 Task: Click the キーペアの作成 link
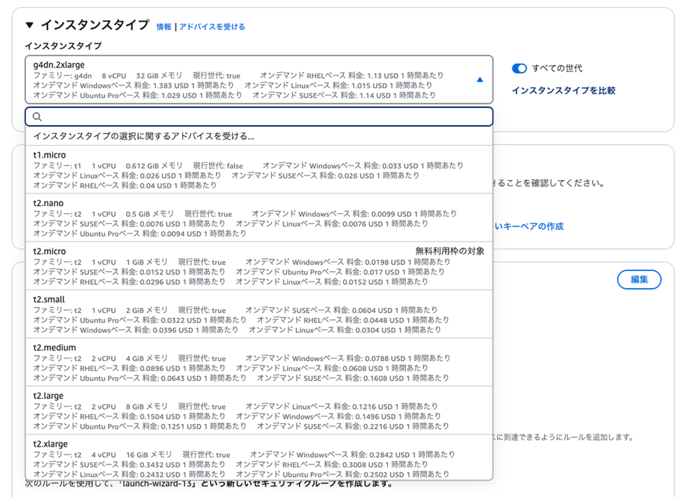529,227
